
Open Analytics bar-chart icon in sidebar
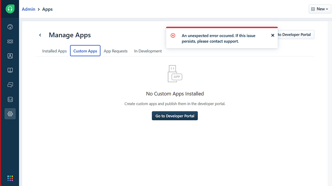pos(10,99)
